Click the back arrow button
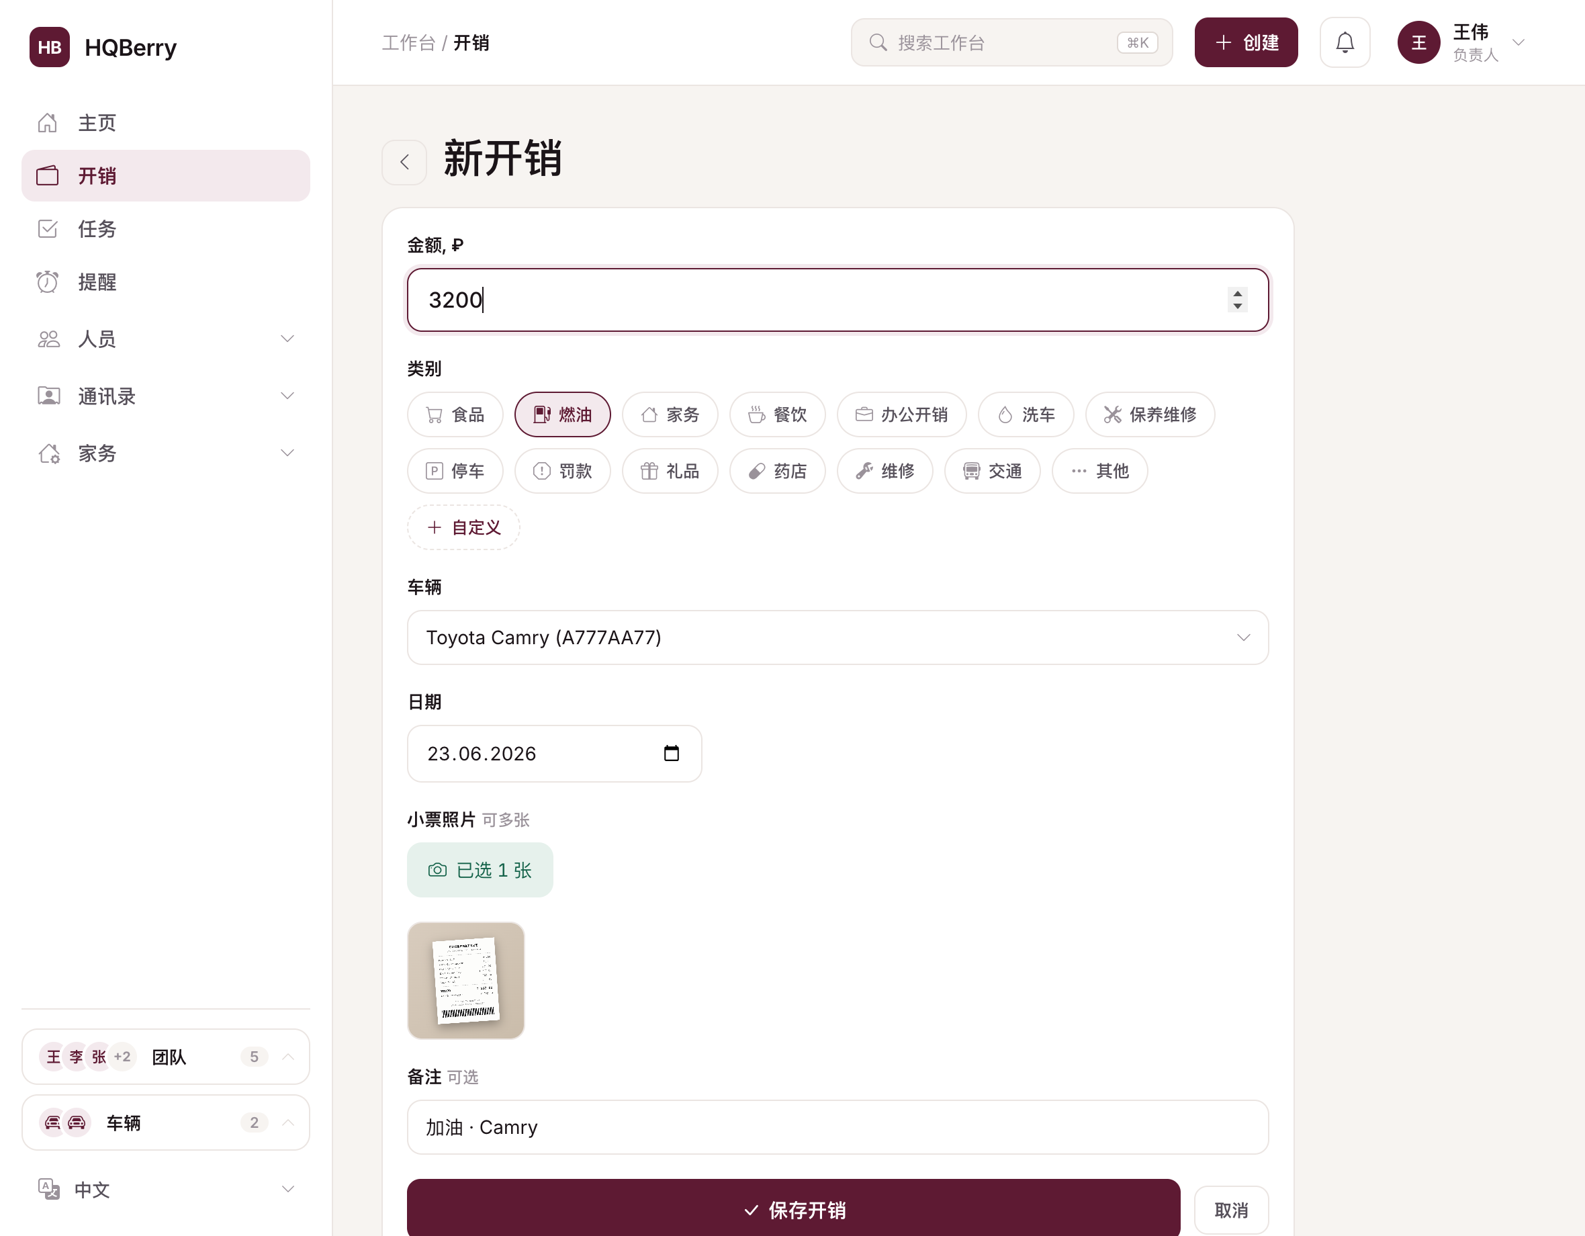The width and height of the screenshot is (1585, 1236). tap(404, 162)
